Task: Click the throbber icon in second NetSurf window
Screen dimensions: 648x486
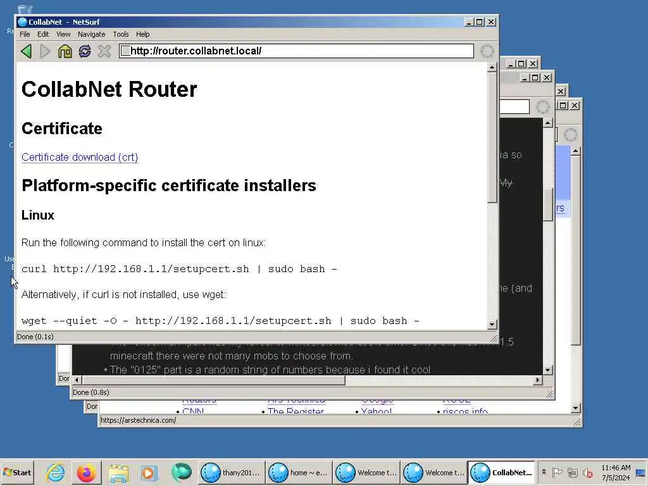Action: tap(542, 107)
